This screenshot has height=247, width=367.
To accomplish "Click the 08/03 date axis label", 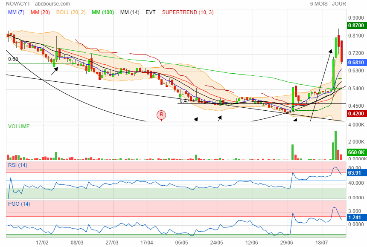I will coord(77,243).
